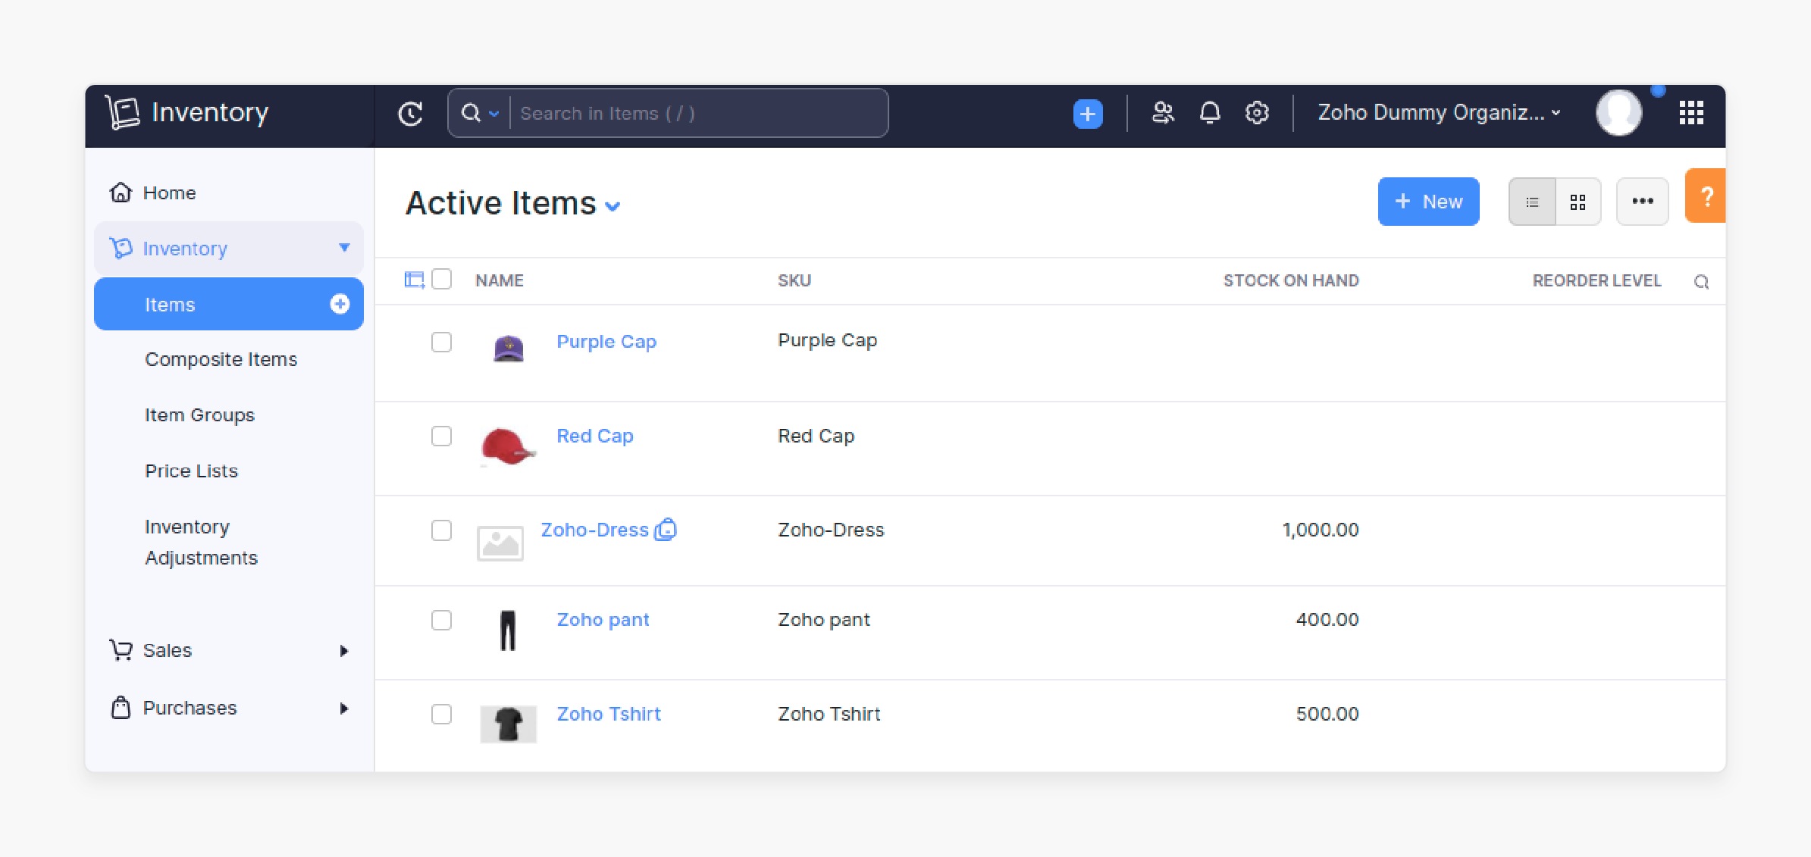Open Composite Items in sidebar
This screenshot has height=857, width=1811.
(x=221, y=359)
